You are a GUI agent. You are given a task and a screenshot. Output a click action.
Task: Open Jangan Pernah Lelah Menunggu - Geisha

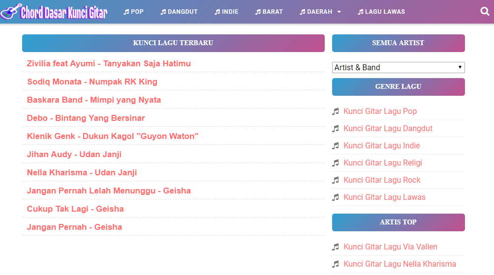[x=109, y=191]
